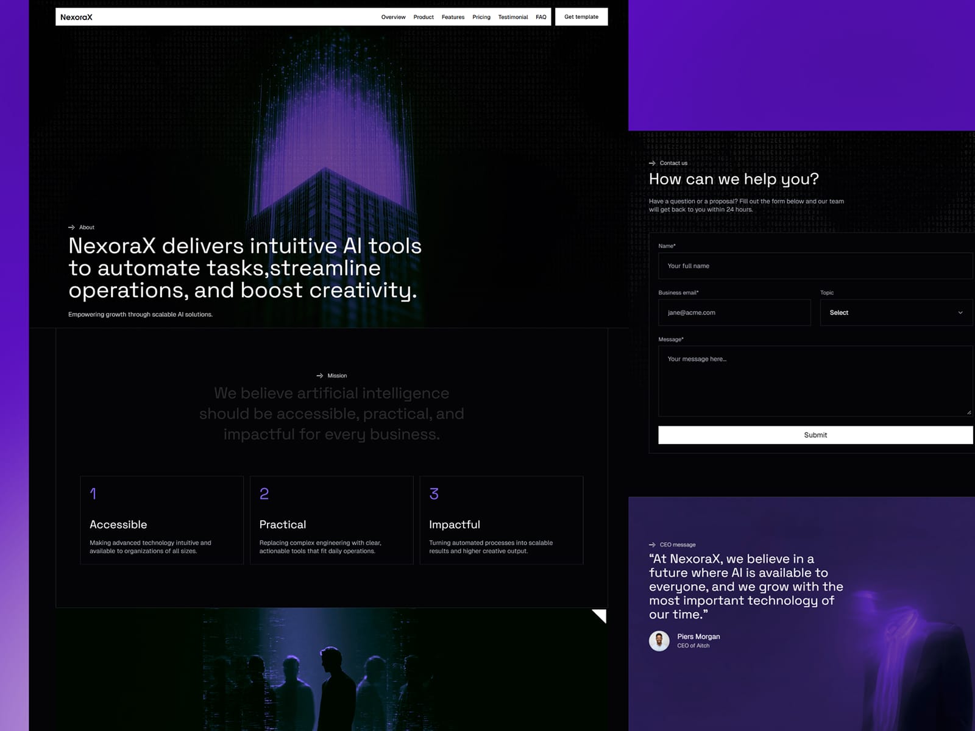Submit the contact form
Image resolution: width=975 pixels, height=731 pixels.
click(815, 435)
